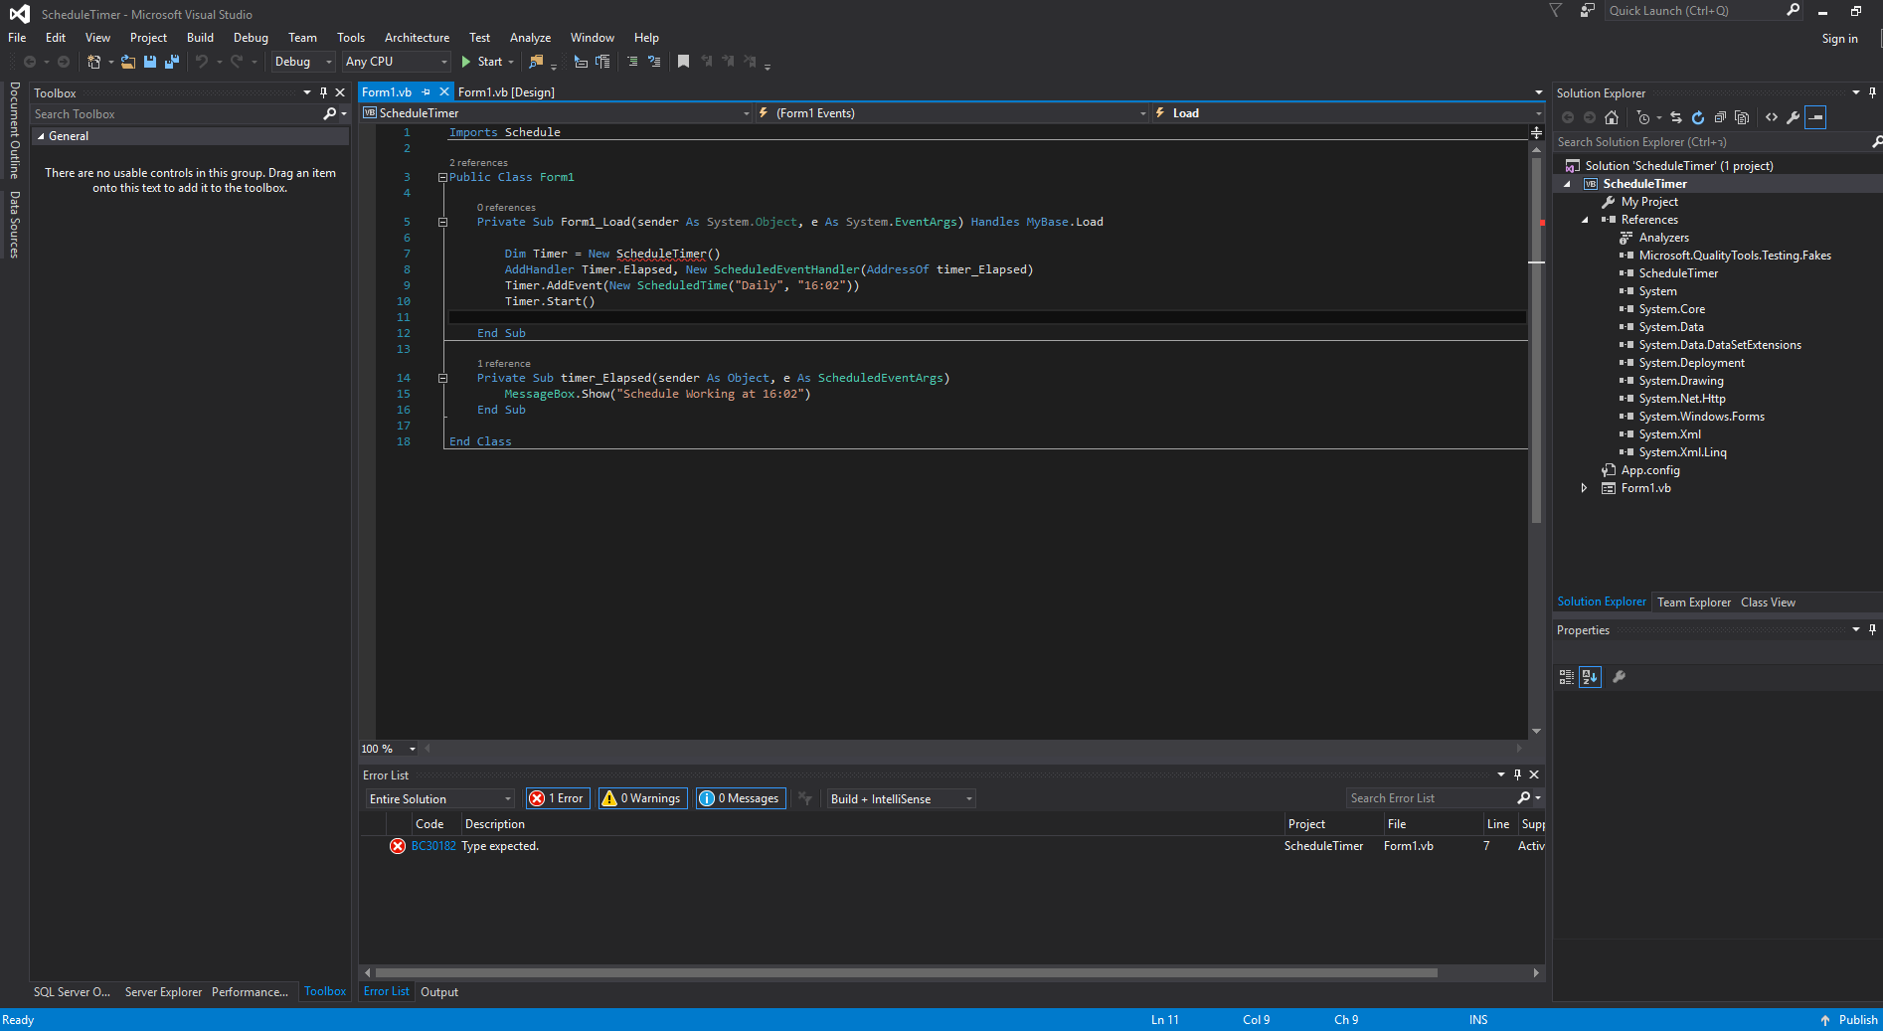The height and width of the screenshot is (1031, 1883).
Task: Toggle Show All Files in Solution Explorer
Action: (x=1742, y=117)
